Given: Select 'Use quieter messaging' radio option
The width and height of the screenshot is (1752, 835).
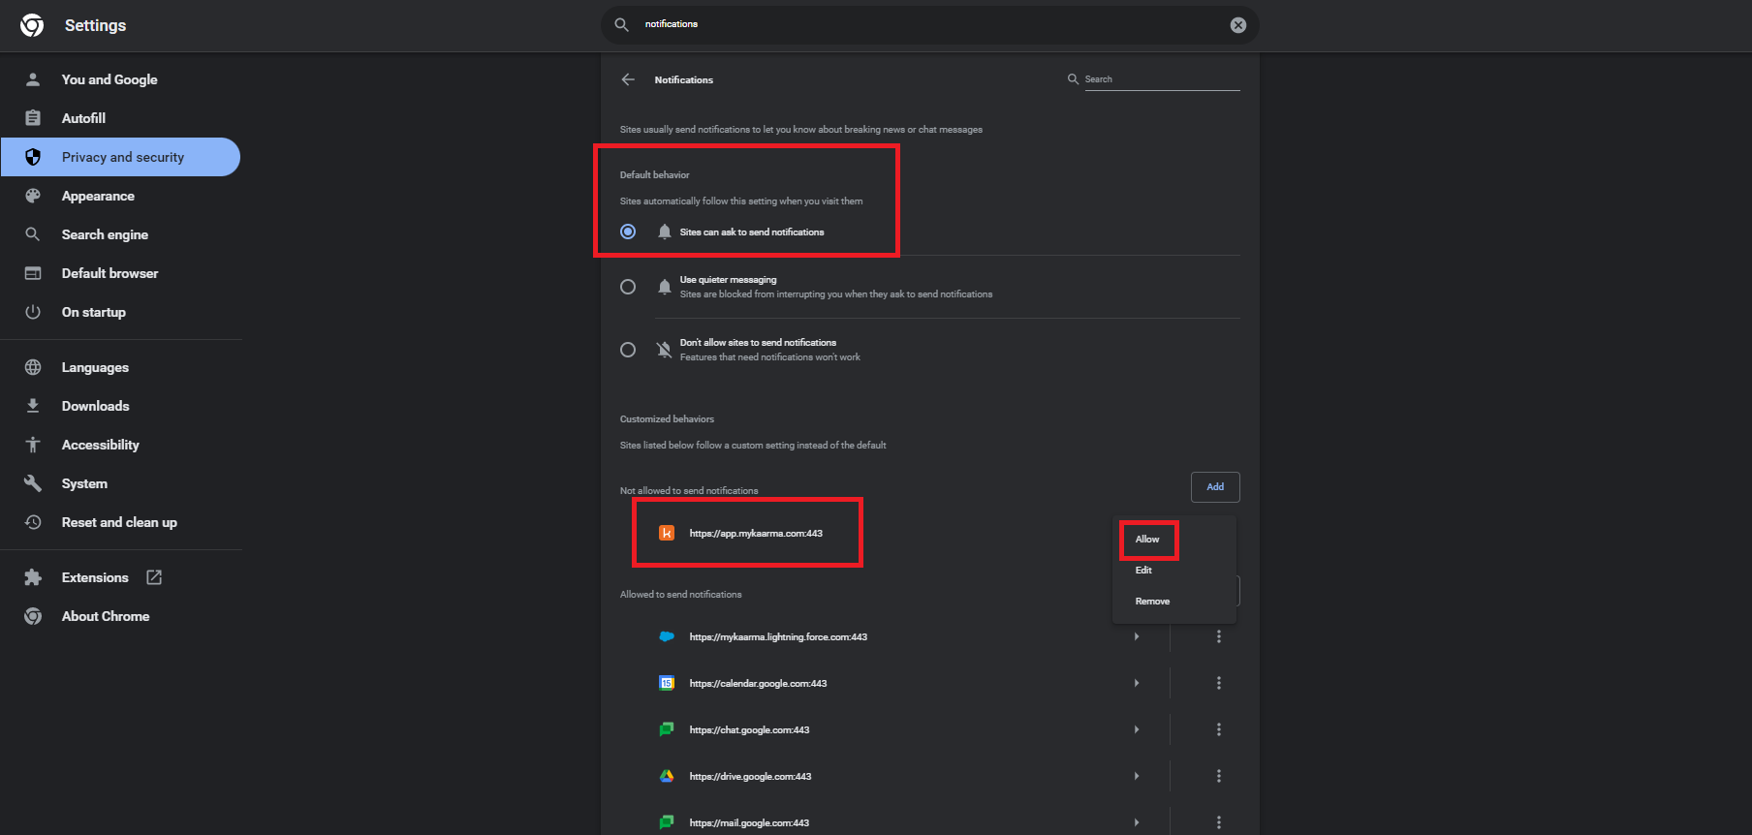Looking at the screenshot, I should click(628, 287).
